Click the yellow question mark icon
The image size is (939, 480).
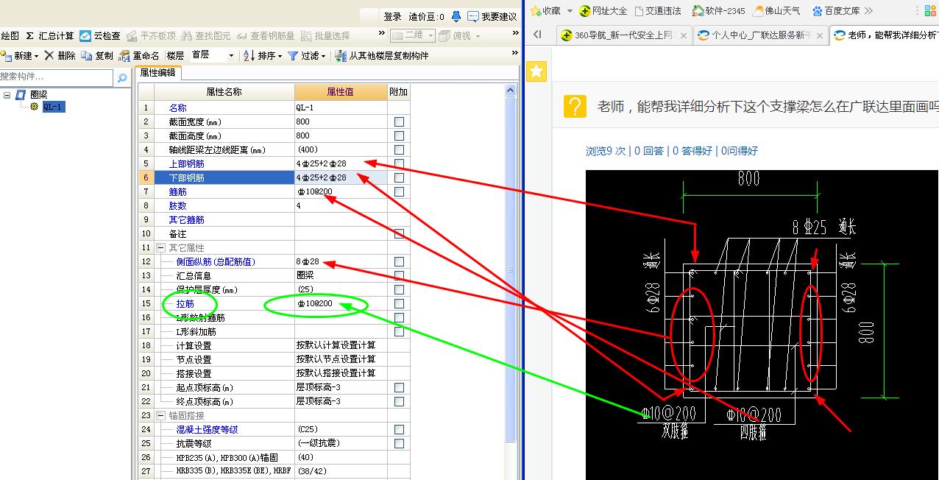[x=575, y=106]
